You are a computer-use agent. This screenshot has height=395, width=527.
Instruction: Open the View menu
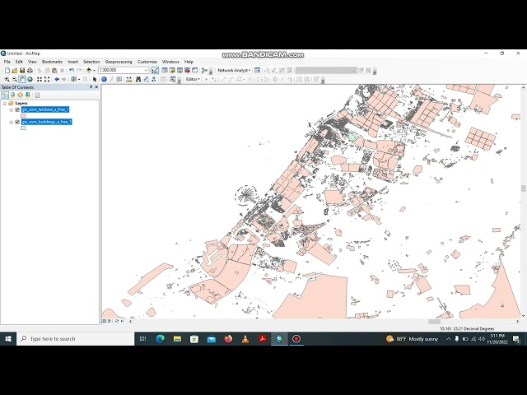32,62
